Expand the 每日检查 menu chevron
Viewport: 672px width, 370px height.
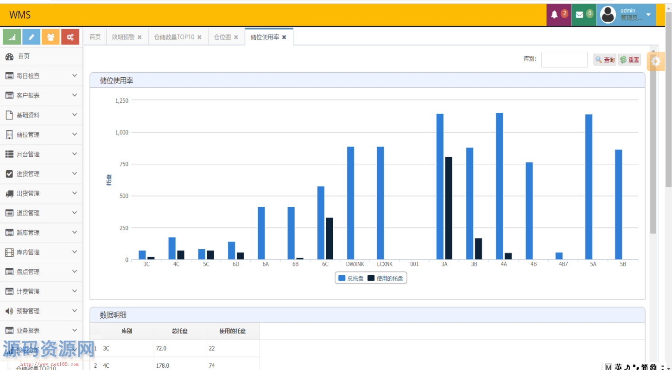tap(75, 75)
